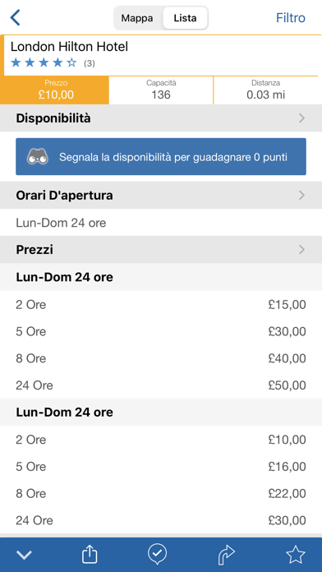322x572 pixels.
Task: Tap the directions arrow icon
Action: [x=226, y=555]
